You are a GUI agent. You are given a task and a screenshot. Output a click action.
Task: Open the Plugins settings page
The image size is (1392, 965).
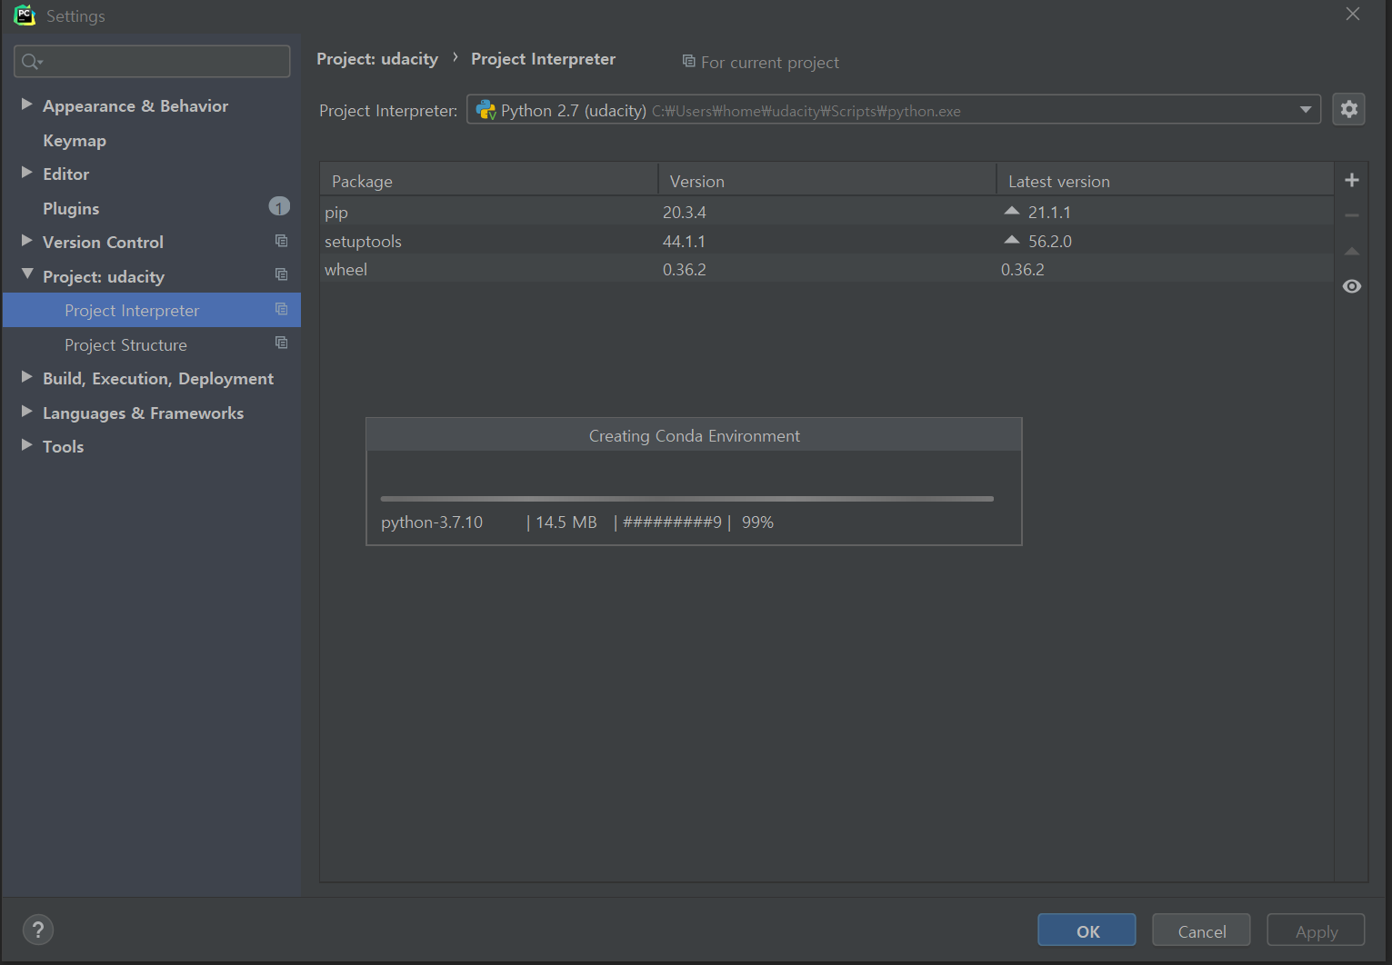click(x=71, y=208)
